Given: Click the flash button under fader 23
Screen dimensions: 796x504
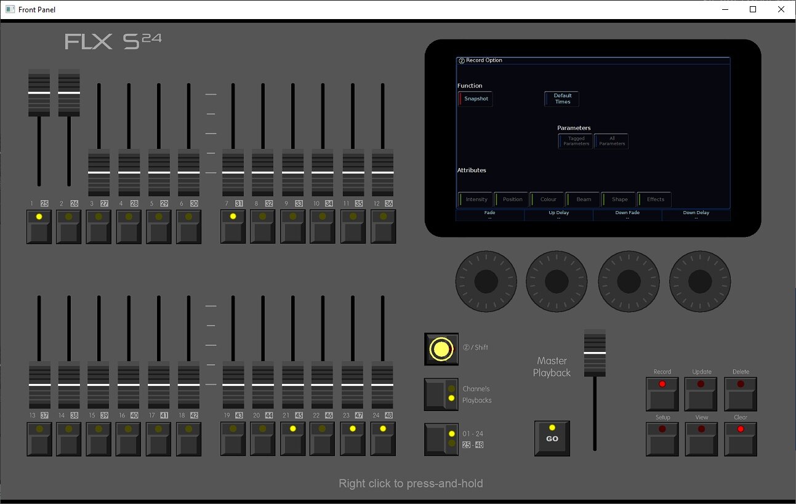Looking at the screenshot, I should (353, 439).
